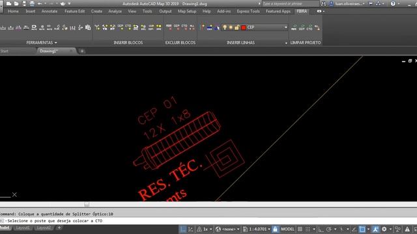Click the TR insert block icon
This screenshot has width=417, height=234.
pos(105,27)
